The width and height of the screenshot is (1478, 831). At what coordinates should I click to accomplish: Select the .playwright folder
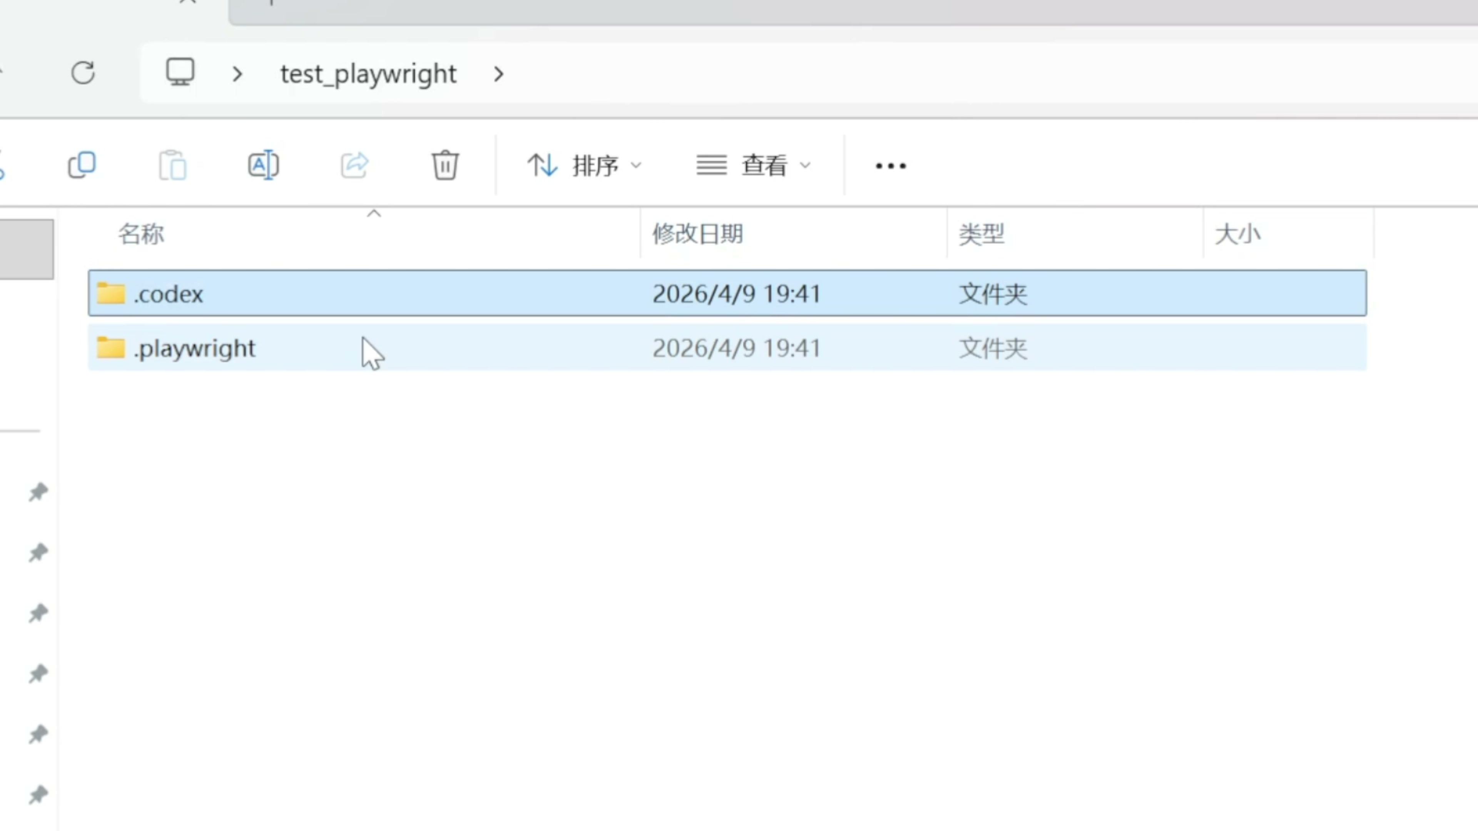tap(194, 348)
